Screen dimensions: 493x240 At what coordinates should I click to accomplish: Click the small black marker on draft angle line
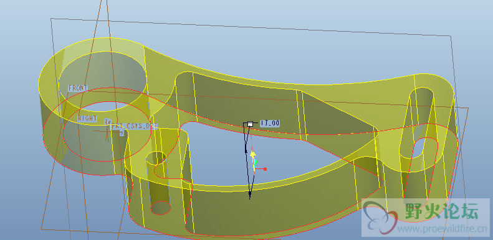coord(246,152)
